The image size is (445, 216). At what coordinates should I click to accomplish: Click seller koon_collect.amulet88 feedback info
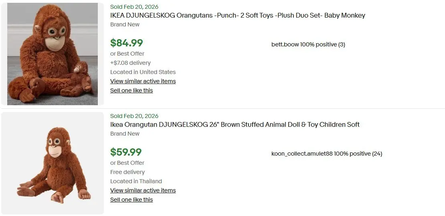(326, 154)
